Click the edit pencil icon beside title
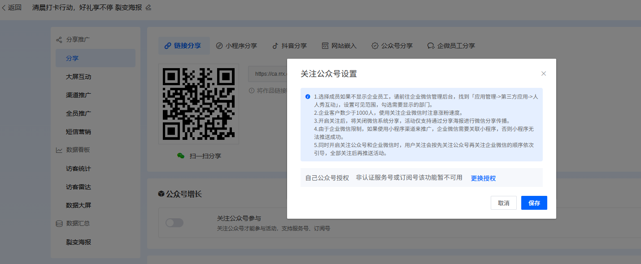The width and height of the screenshot is (641, 264). (x=148, y=8)
